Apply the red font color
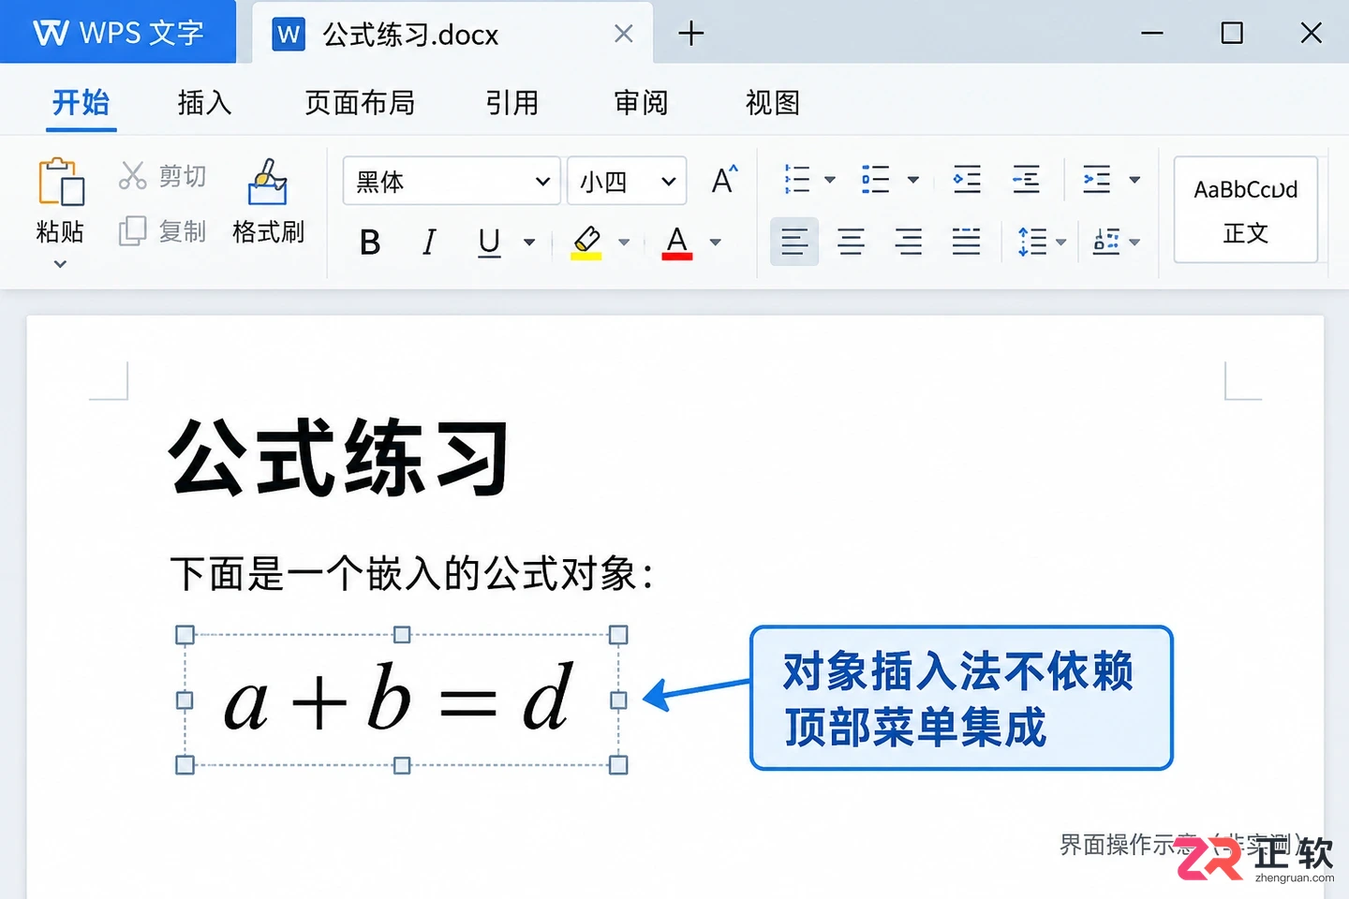The image size is (1349, 899). click(677, 243)
